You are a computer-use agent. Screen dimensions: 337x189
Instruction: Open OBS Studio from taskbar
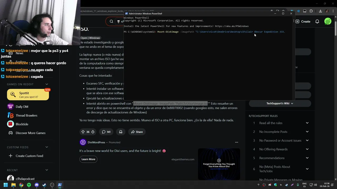click(52, 185)
